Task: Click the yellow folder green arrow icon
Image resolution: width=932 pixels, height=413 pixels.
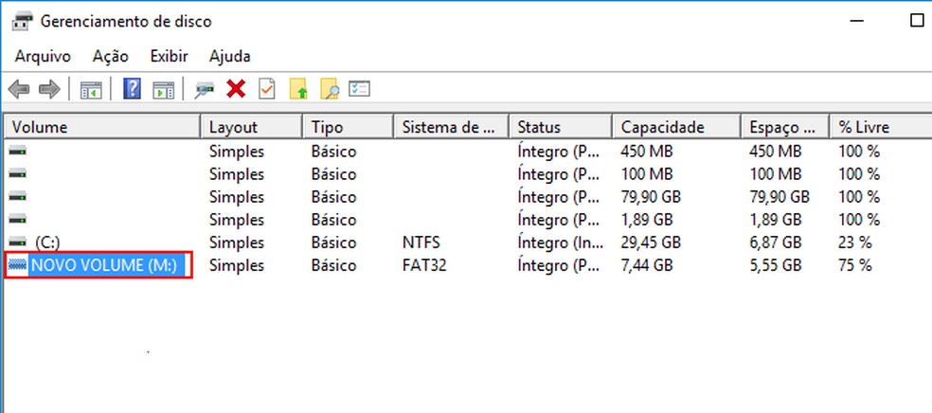Action: 298,89
